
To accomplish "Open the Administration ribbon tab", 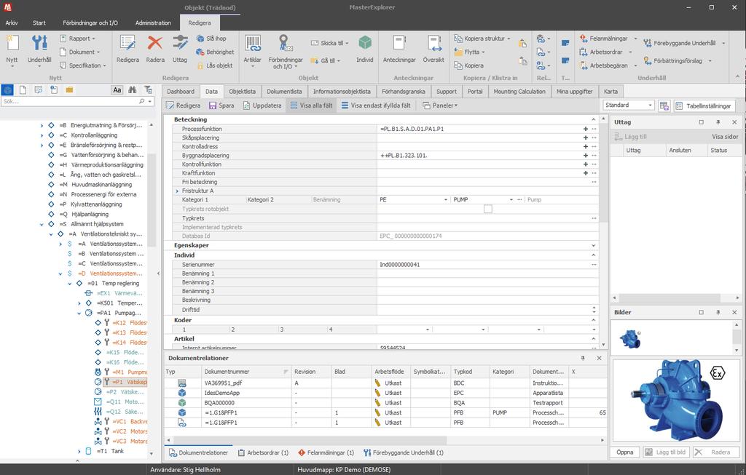I will click(153, 23).
